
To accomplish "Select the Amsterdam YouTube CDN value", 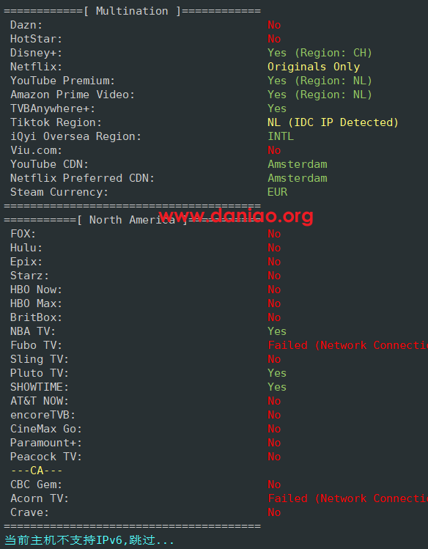I will click(298, 164).
